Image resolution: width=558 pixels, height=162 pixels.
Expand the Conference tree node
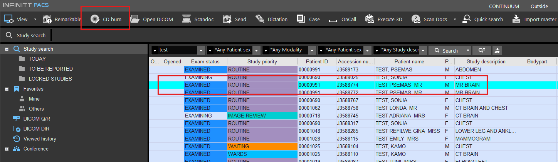click(x=7, y=149)
